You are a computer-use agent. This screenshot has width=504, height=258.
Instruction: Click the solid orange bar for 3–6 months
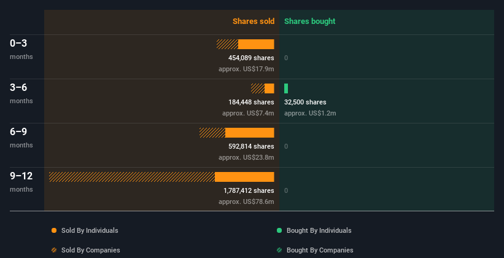click(269, 88)
